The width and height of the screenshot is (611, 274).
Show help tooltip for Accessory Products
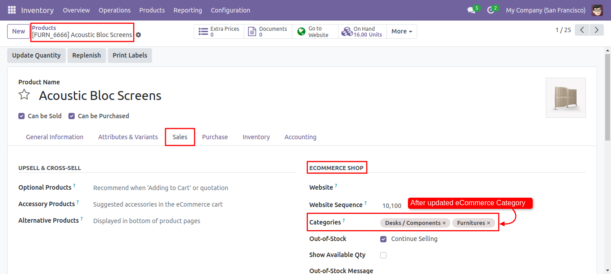pos(78,202)
